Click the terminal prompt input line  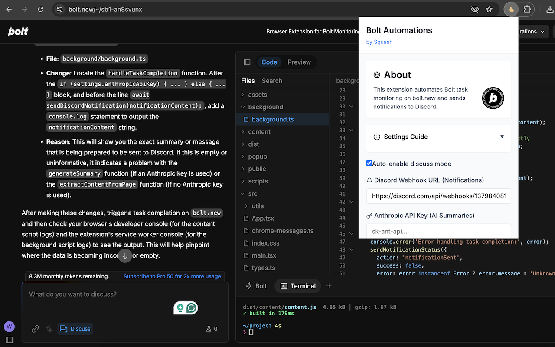tap(251, 332)
